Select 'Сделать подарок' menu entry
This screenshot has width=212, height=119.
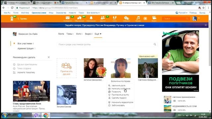coord(119,98)
